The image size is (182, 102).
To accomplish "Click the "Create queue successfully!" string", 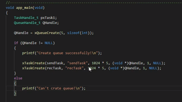I will [67, 53].
